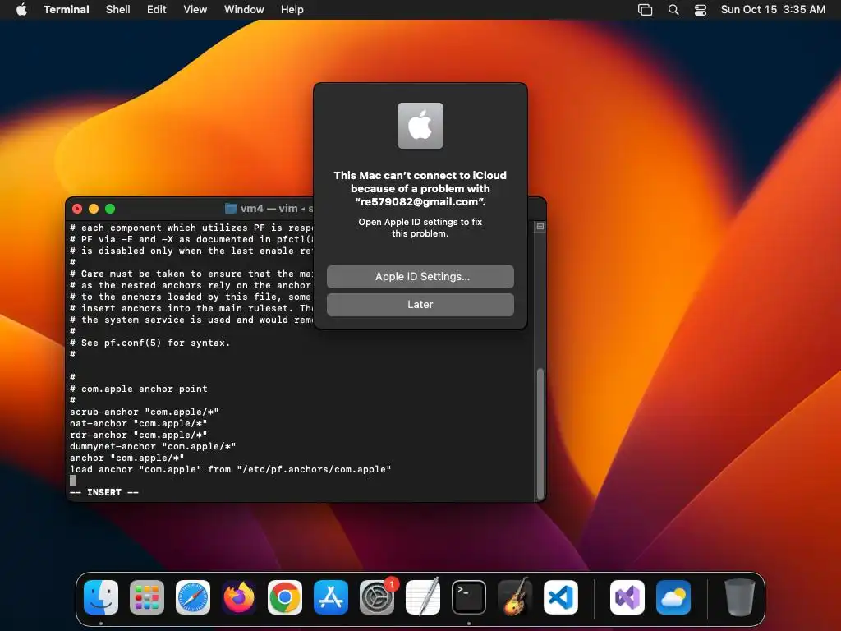Click the date and time in menu bar
The image size is (841, 631).
tap(773, 10)
